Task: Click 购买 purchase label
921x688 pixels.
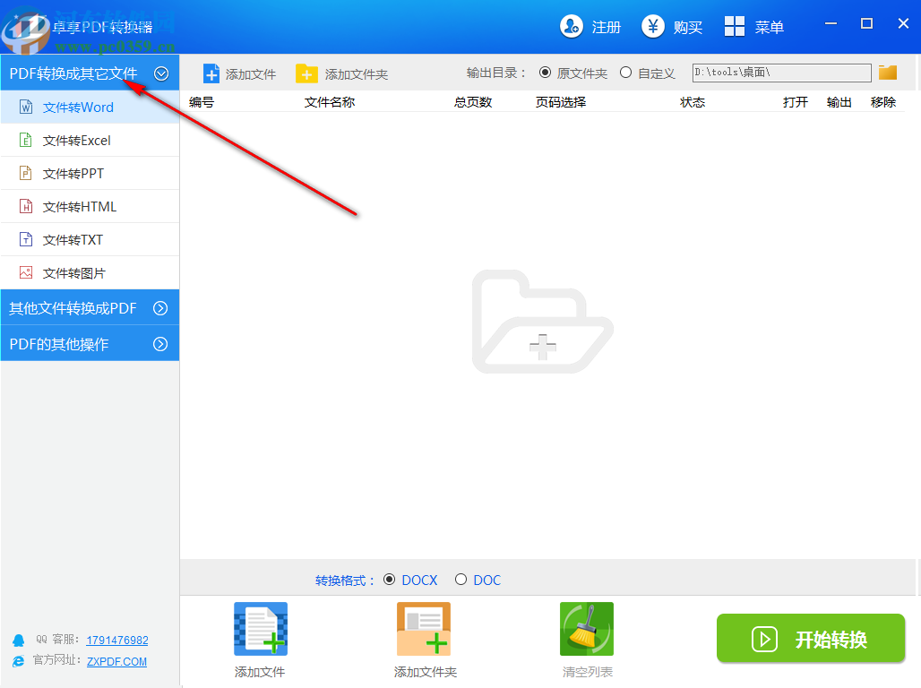Action: [688, 27]
